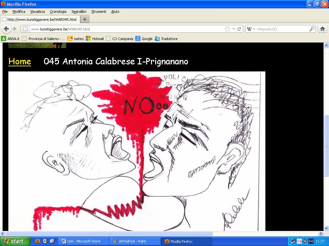Click the horizontal scrollbar right arrow
Screen dimensions: 329x246
(x=321, y=234)
